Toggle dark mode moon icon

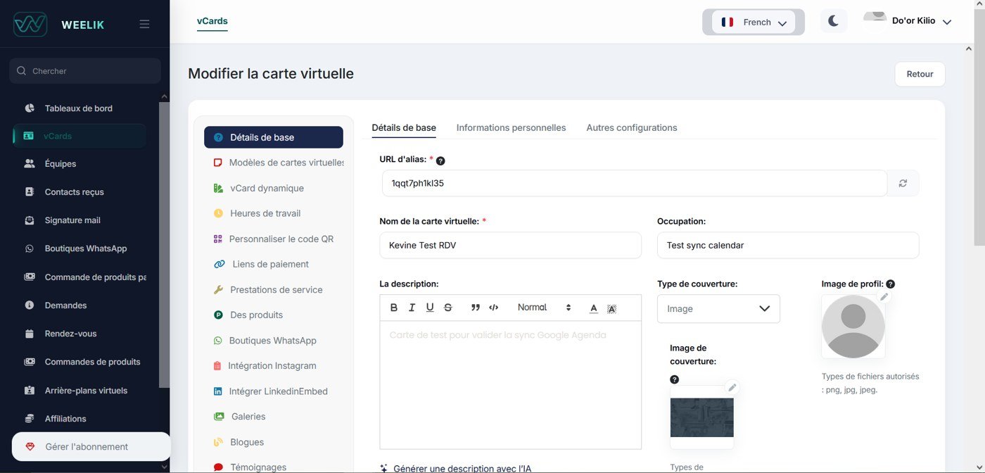(x=833, y=21)
